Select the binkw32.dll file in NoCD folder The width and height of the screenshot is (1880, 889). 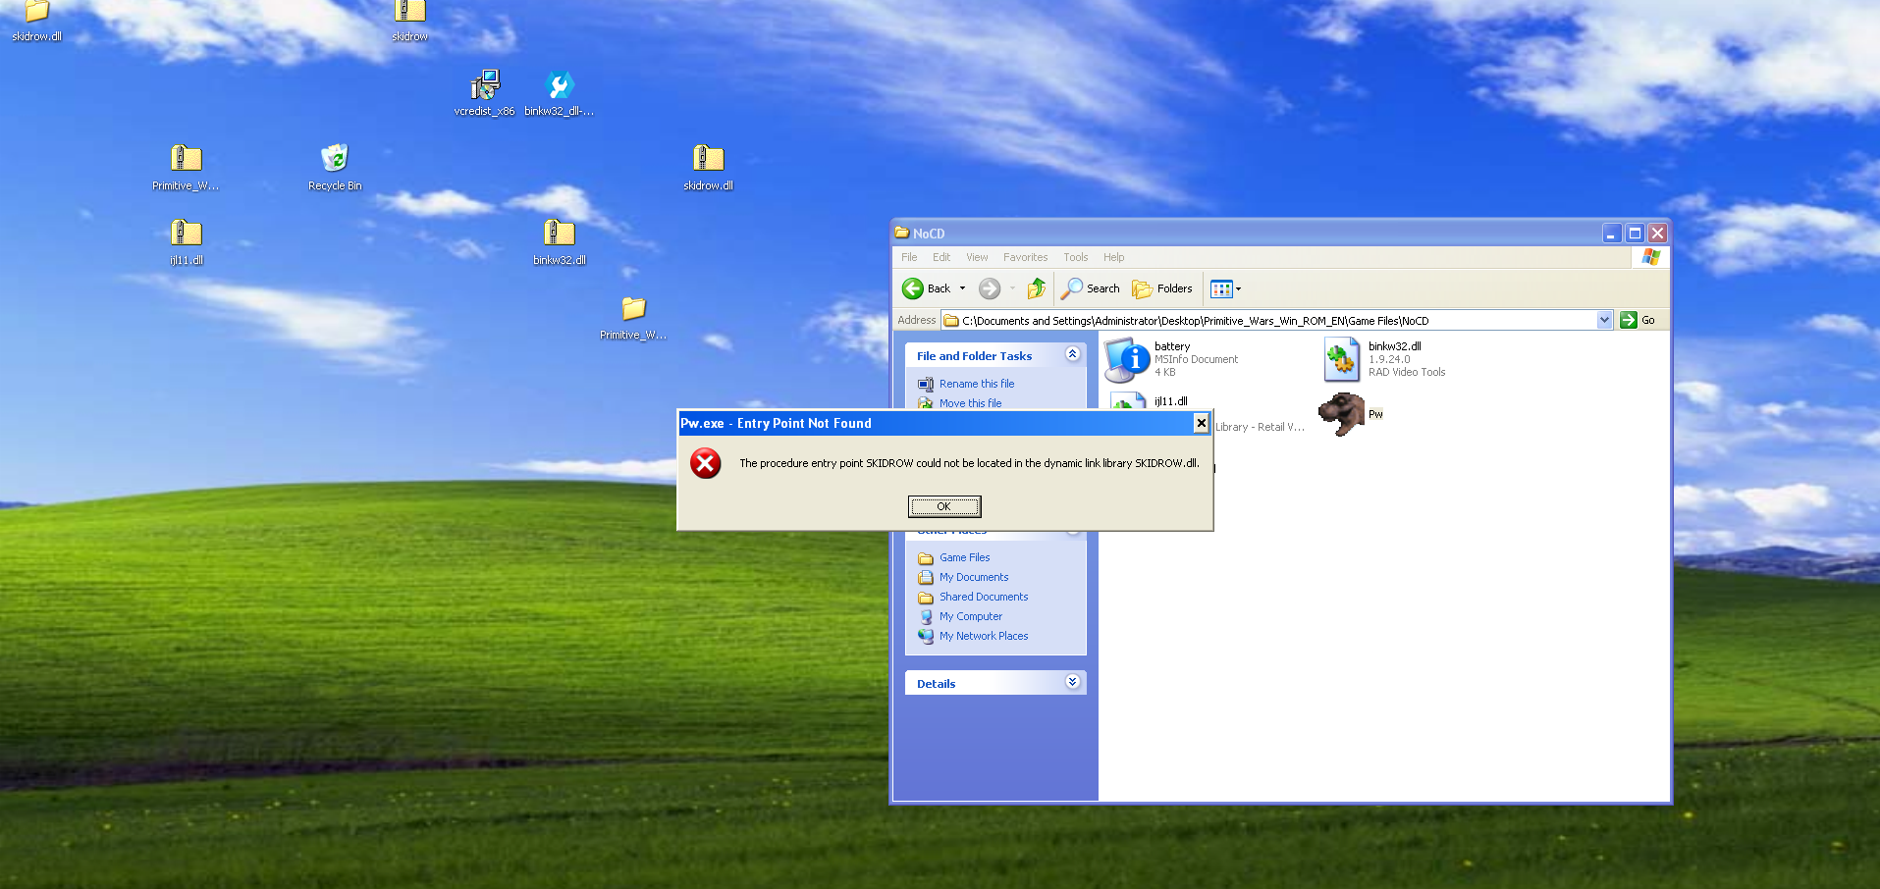coord(1384,359)
